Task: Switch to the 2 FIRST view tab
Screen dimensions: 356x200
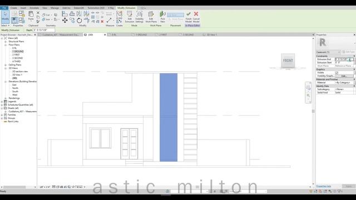Action: (x=163, y=34)
